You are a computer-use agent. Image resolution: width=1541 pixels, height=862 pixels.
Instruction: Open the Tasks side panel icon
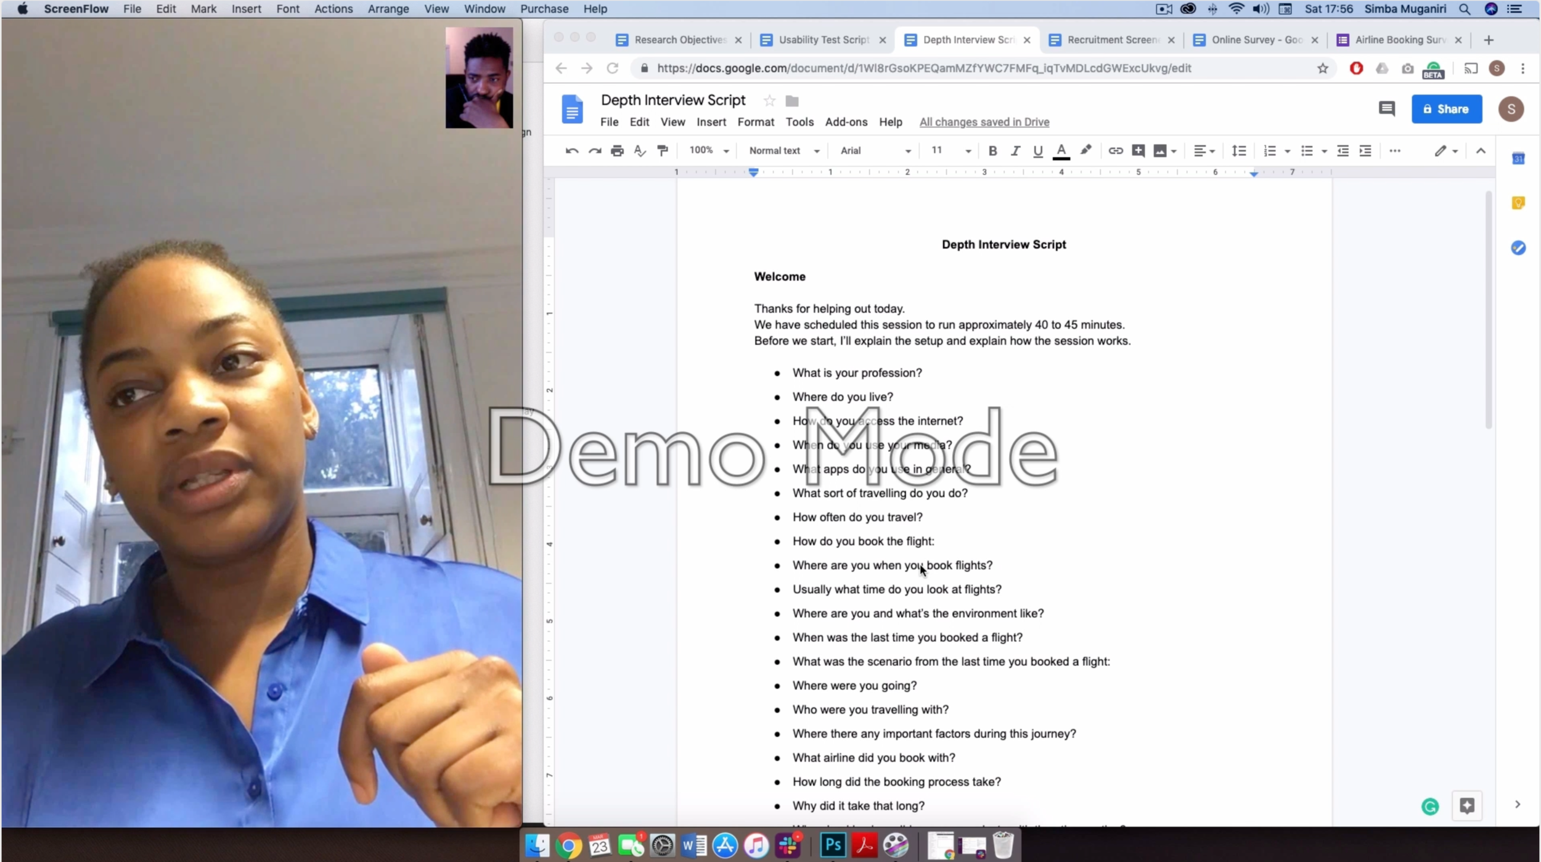click(1518, 248)
